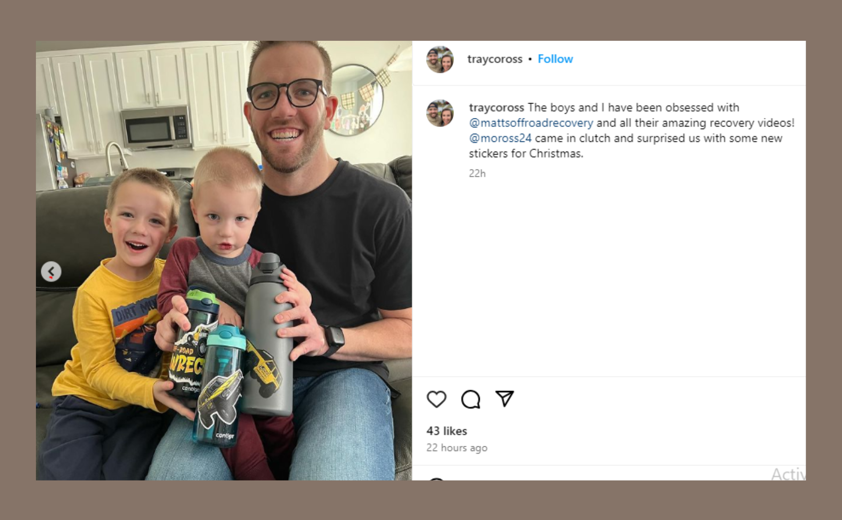Like the post with the heart icon
Screen dimensions: 842x520
pos(436,399)
